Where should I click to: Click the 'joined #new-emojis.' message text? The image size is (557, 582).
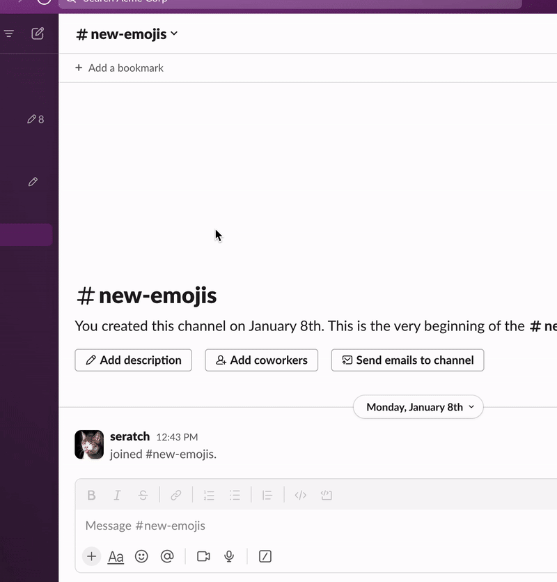tap(163, 454)
